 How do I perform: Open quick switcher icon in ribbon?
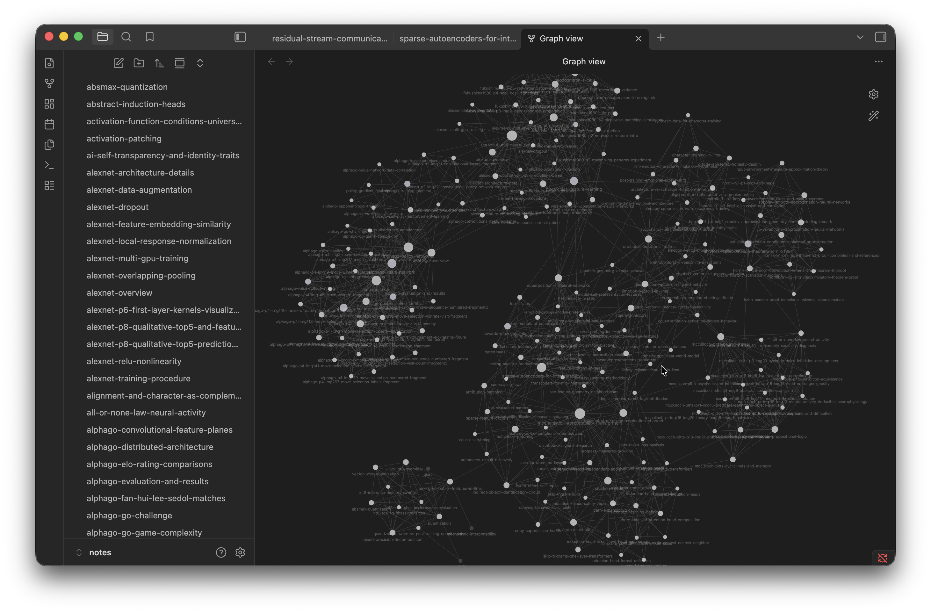[49, 63]
